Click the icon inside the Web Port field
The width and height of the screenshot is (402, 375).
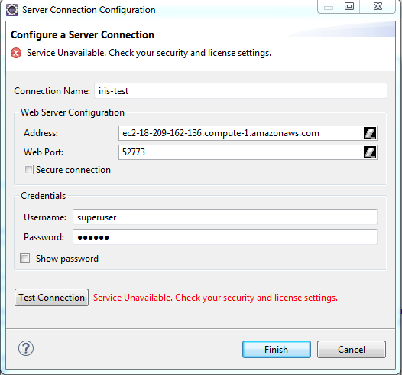pos(370,152)
